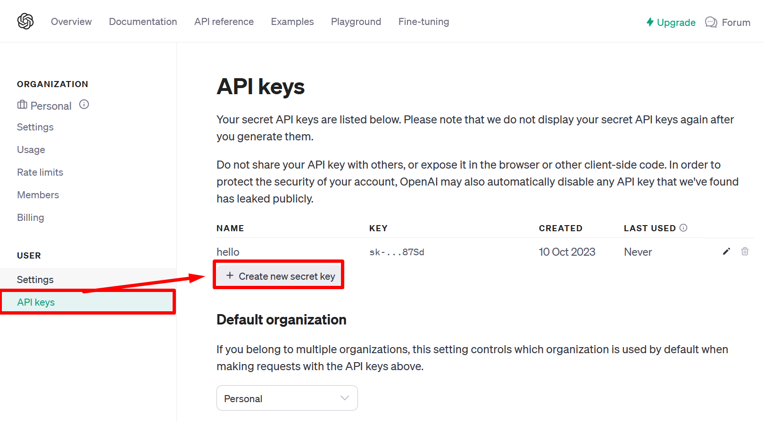Go to Fine-tuning in top navigation
The image size is (764, 421).
click(424, 22)
